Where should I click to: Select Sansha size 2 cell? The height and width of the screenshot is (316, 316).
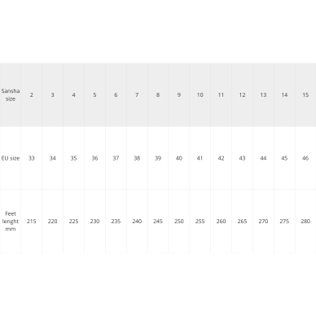(x=32, y=94)
